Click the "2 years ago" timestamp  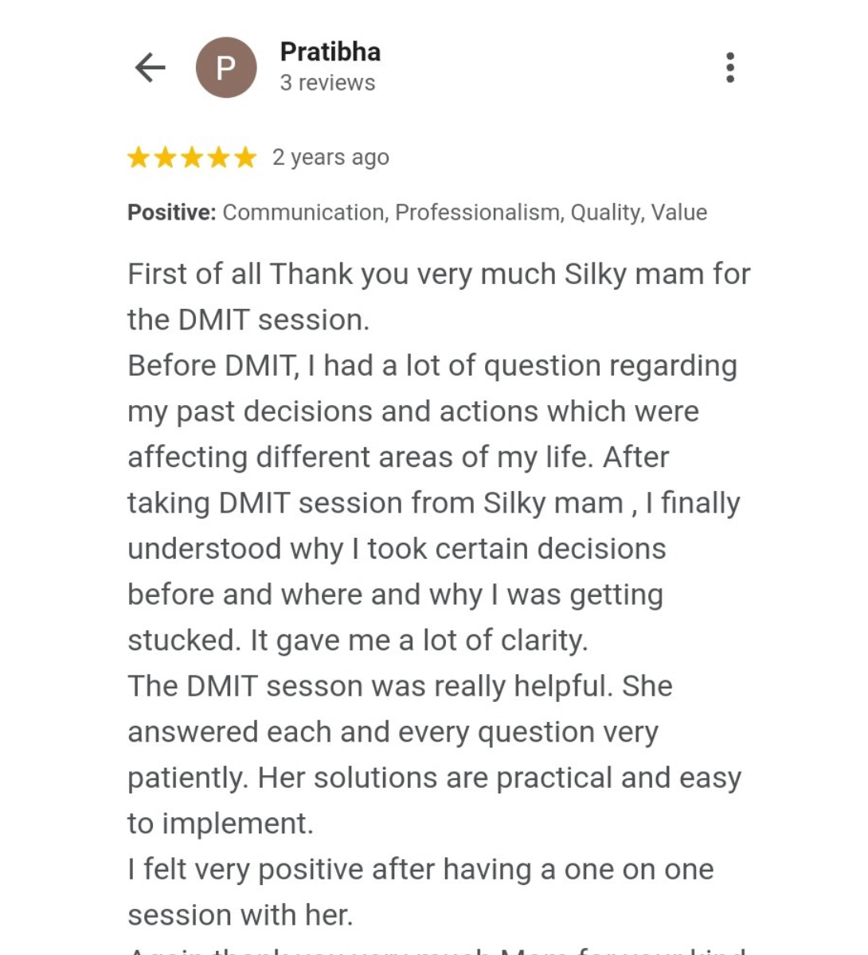click(330, 158)
